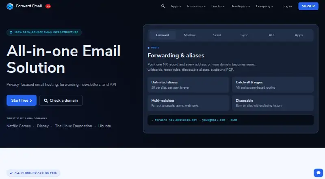
Task: Click the Trusted by 1.6M+ domains label
Action: click(x=26, y=118)
